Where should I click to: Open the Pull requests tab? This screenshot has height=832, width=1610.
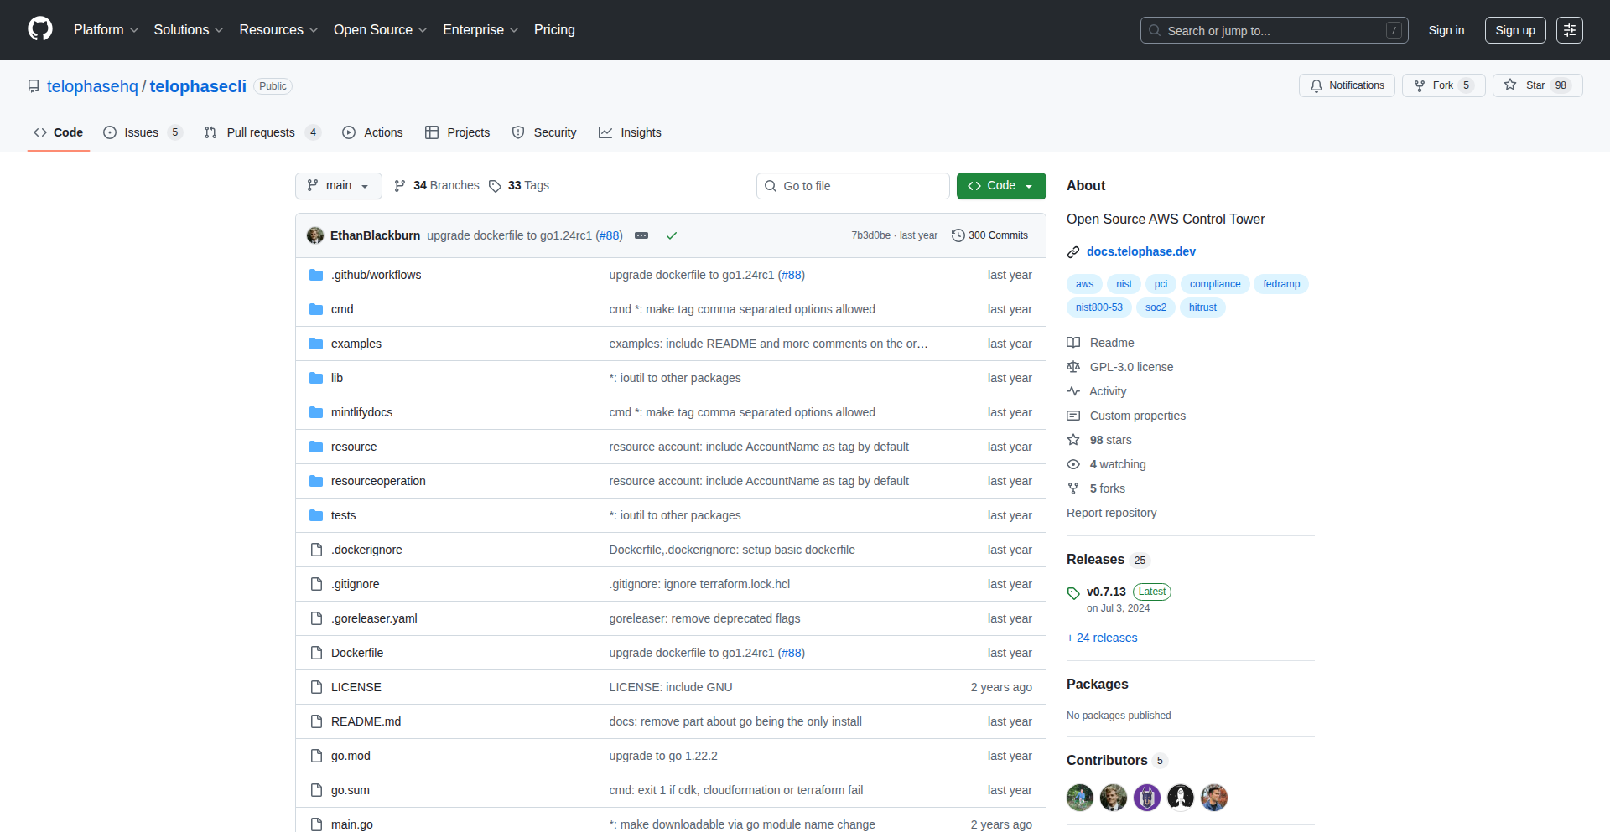(262, 132)
